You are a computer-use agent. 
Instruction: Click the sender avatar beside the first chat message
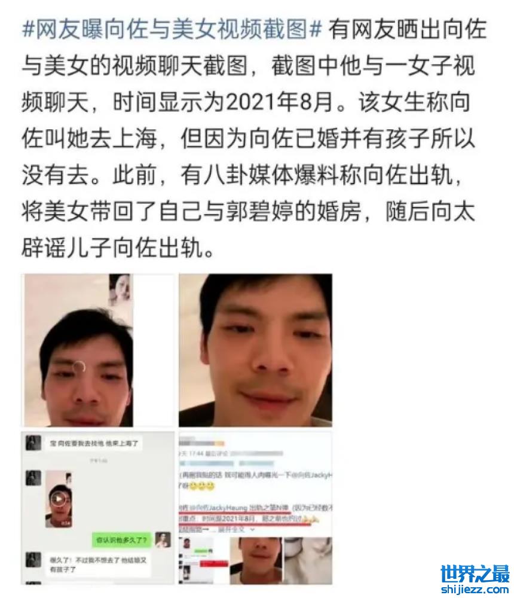33,443
